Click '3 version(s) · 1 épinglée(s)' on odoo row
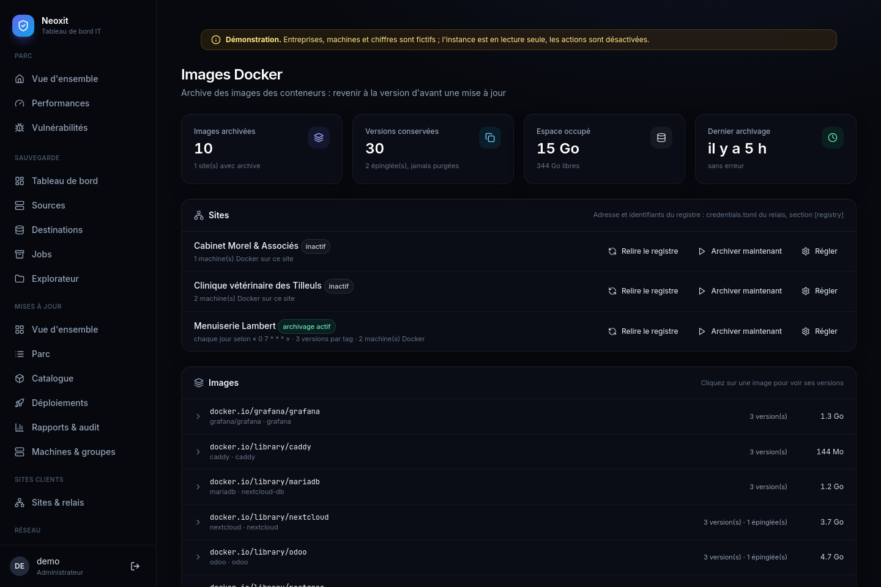This screenshot has height=587, width=881. click(x=745, y=557)
